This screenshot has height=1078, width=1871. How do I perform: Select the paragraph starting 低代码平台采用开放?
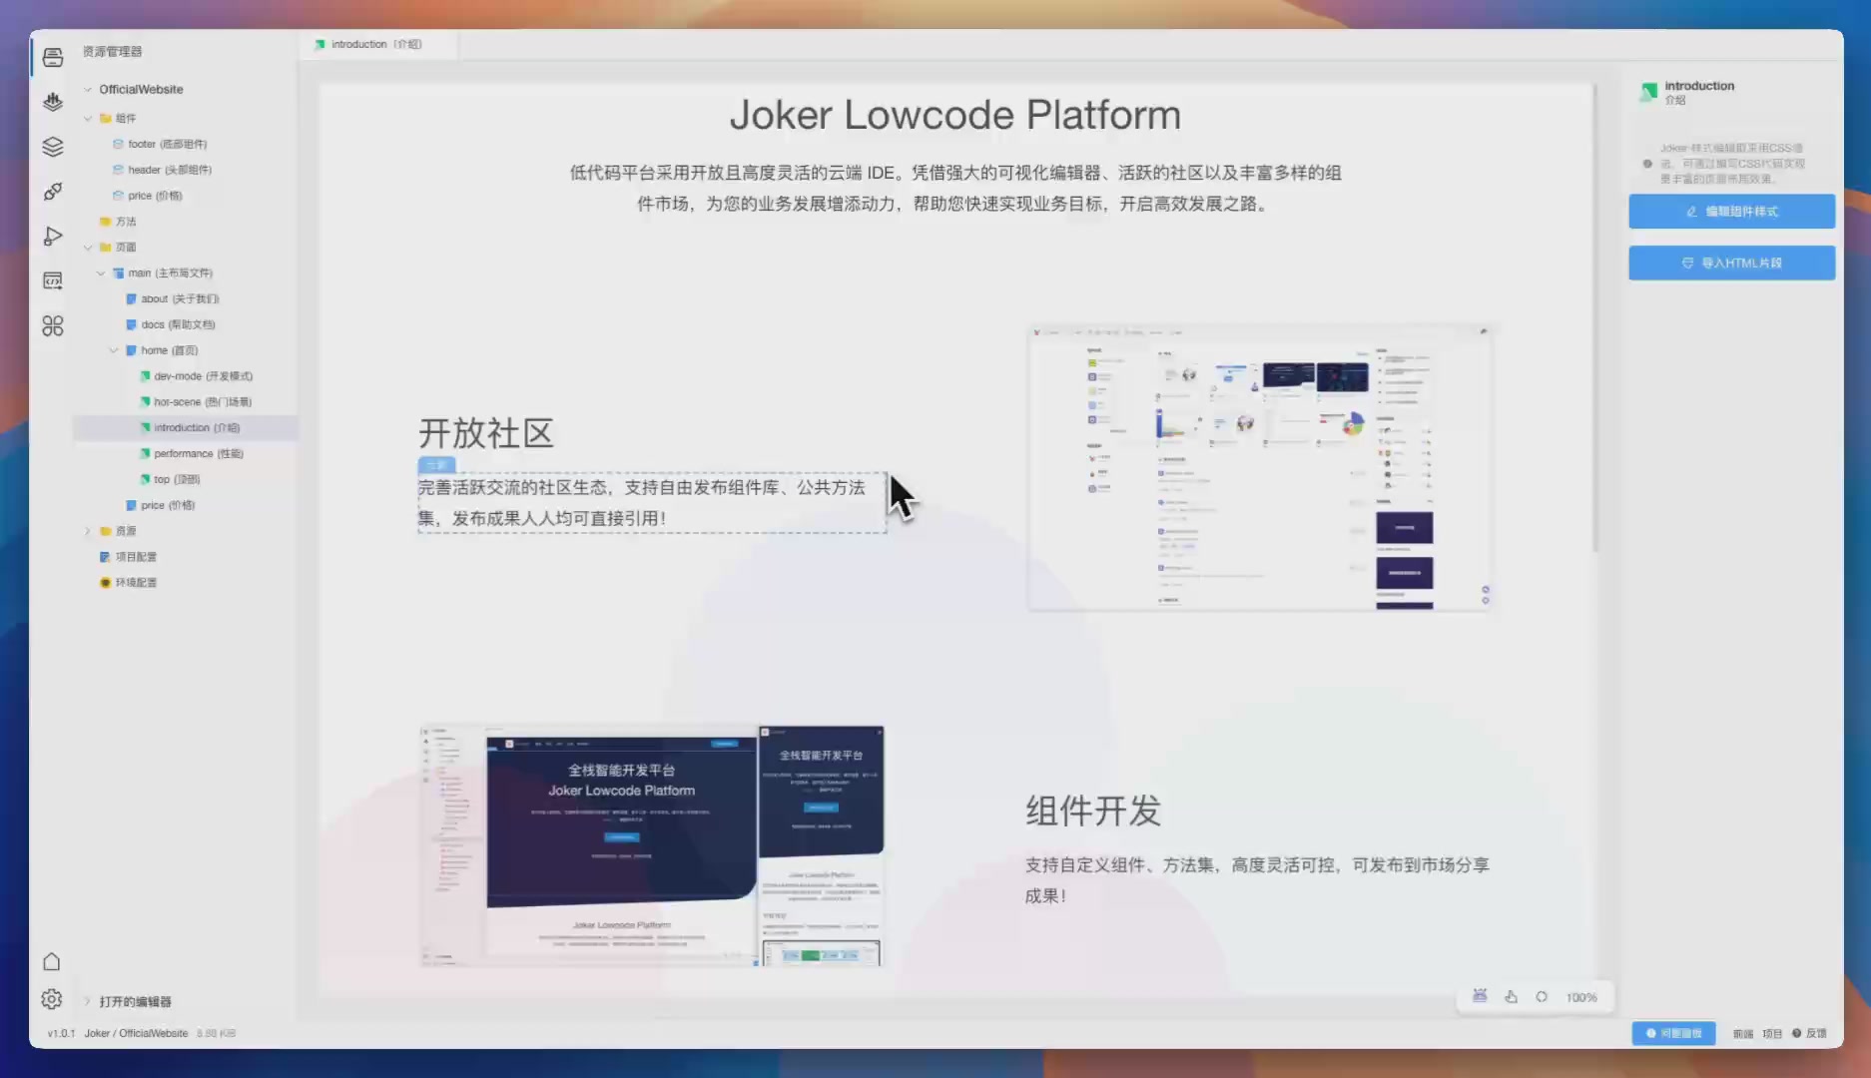pyautogui.click(x=955, y=188)
